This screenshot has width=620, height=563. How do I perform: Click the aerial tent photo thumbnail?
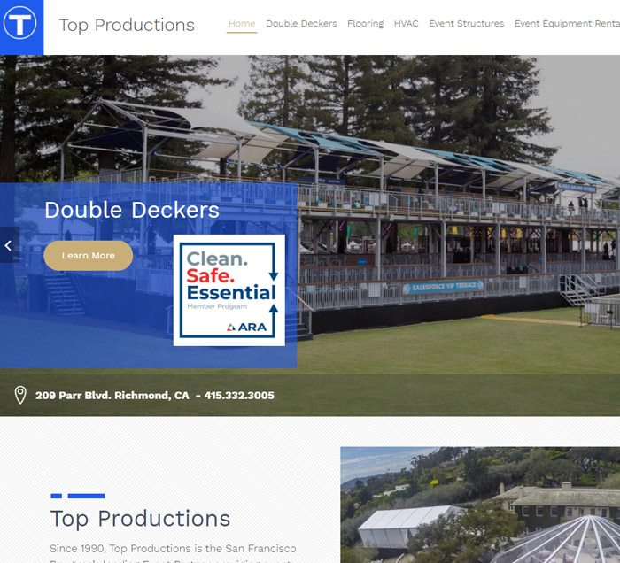tap(480, 505)
